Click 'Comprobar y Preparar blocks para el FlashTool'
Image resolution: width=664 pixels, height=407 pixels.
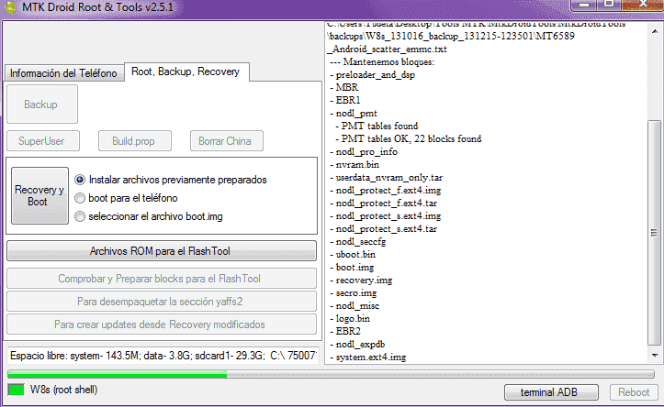pyautogui.click(x=162, y=279)
